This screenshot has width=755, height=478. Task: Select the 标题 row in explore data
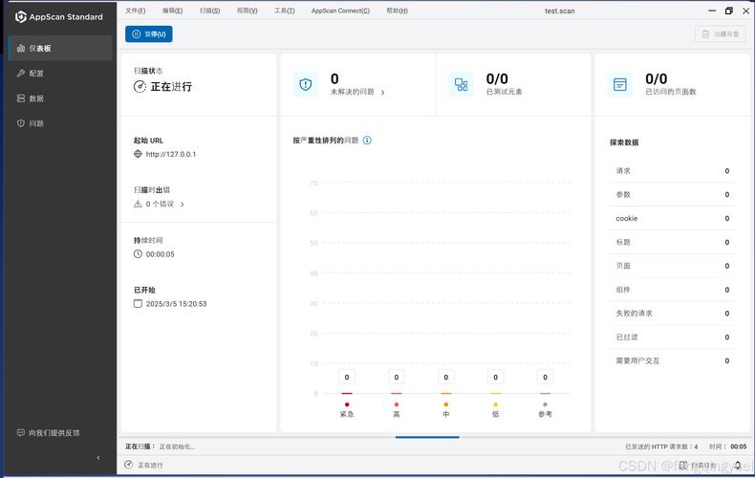pyautogui.click(x=673, y=243)
